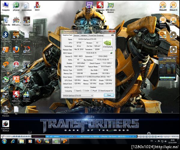The height and width of the screenshot is (150, 180).
Task: Open the Windows Start menu
Action: coord(4,141)
